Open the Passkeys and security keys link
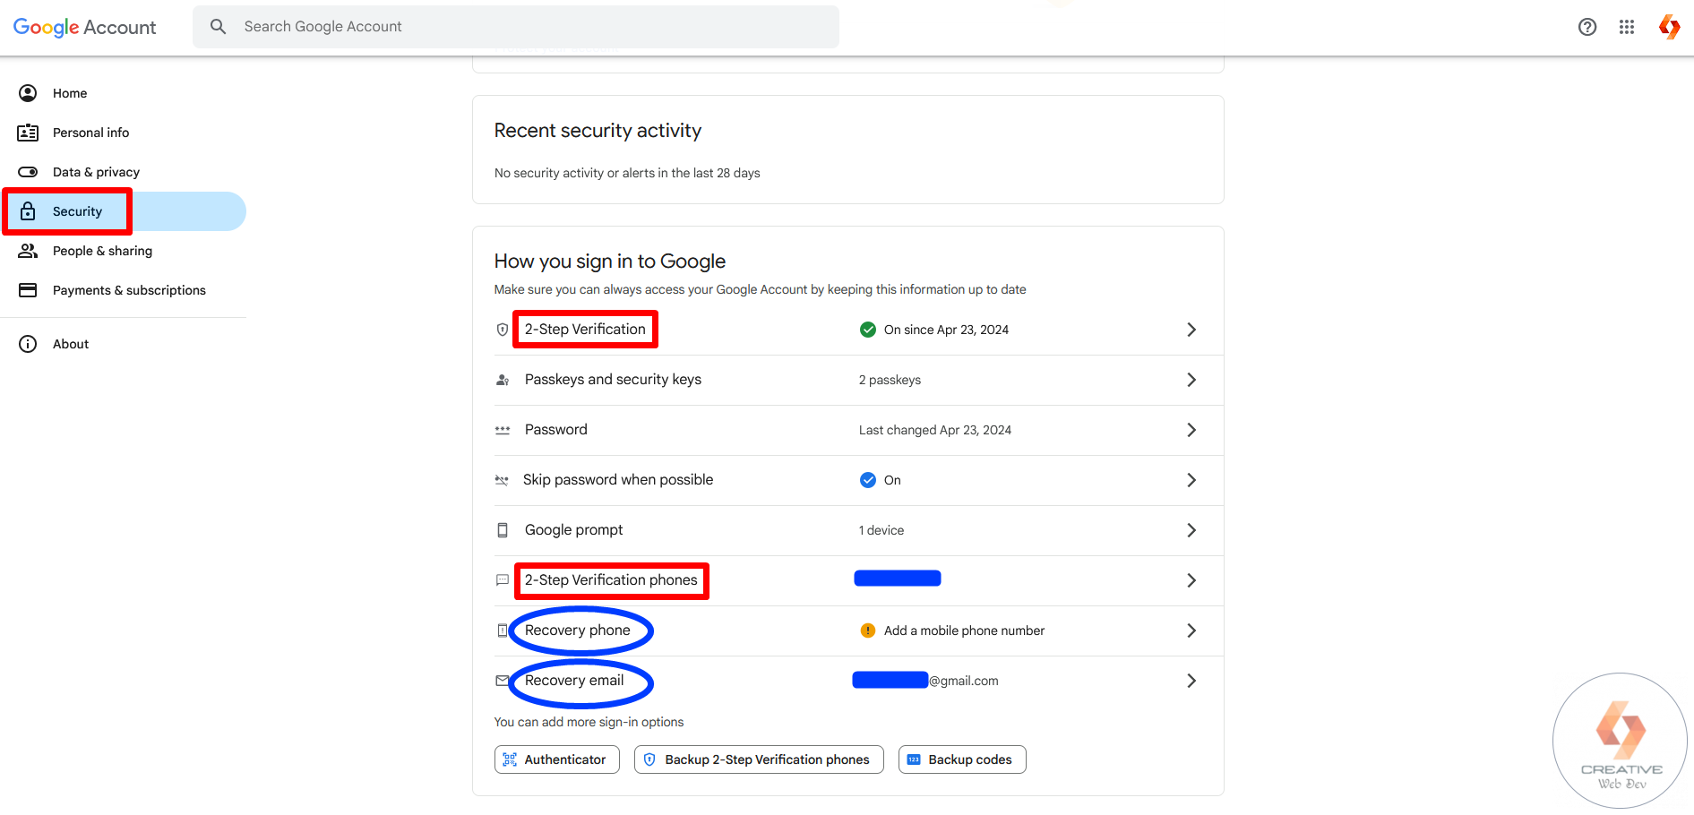Image resolution: width=1694 pixels, height=815 pixels. pos(613,380)
